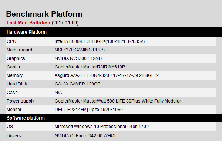The width and height of the screenshot is (222, 141).
Task: Click the Case N/A value
Action: pyautogui.click(x=58, y=93)
